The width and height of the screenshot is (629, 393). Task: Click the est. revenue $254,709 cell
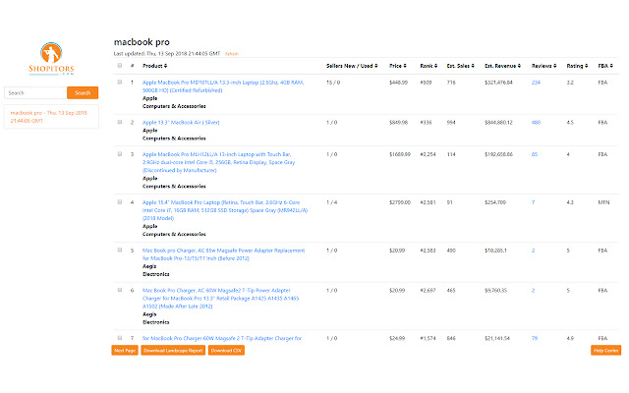495,202
